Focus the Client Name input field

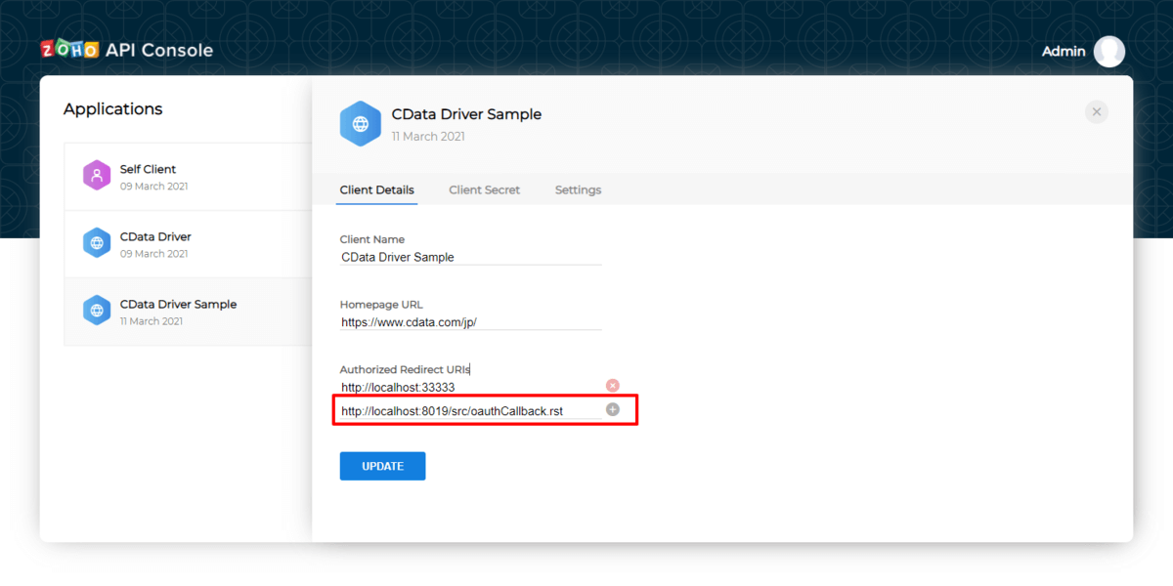(x=470, y=257)
